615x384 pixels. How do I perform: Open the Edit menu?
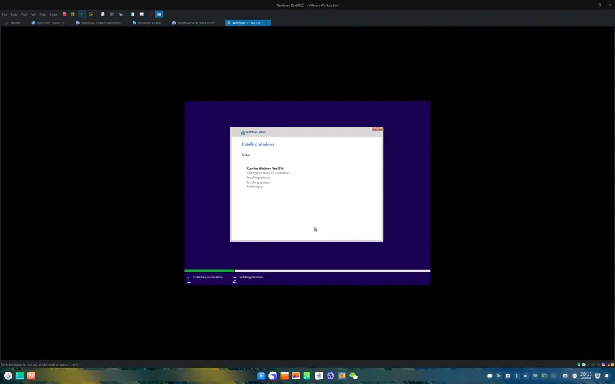(x=14, y=14)
